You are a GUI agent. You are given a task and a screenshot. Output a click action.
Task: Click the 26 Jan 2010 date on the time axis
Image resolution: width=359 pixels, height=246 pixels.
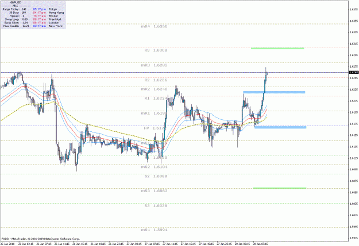(8, 244)
